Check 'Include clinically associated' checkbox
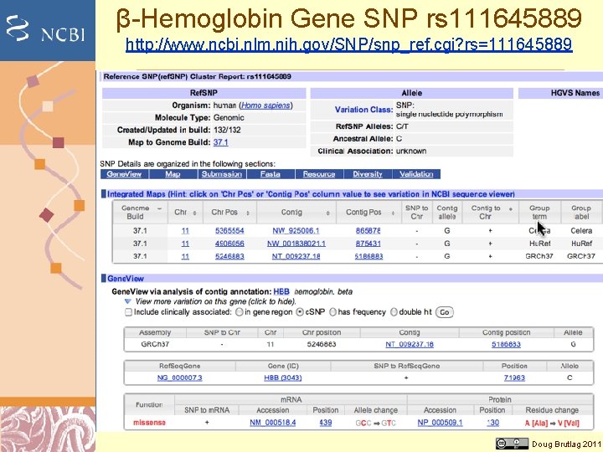The height and width of the screenshot is (452, 603). (128, 312)
